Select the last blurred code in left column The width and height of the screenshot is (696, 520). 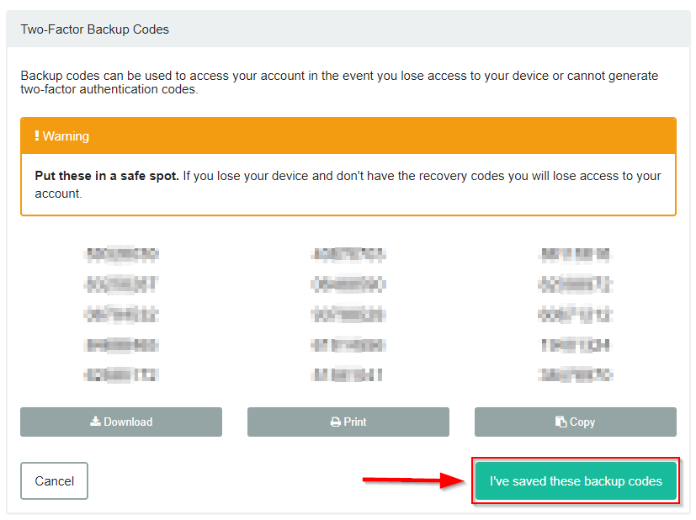pyautogui.click(x=121, y=375)
